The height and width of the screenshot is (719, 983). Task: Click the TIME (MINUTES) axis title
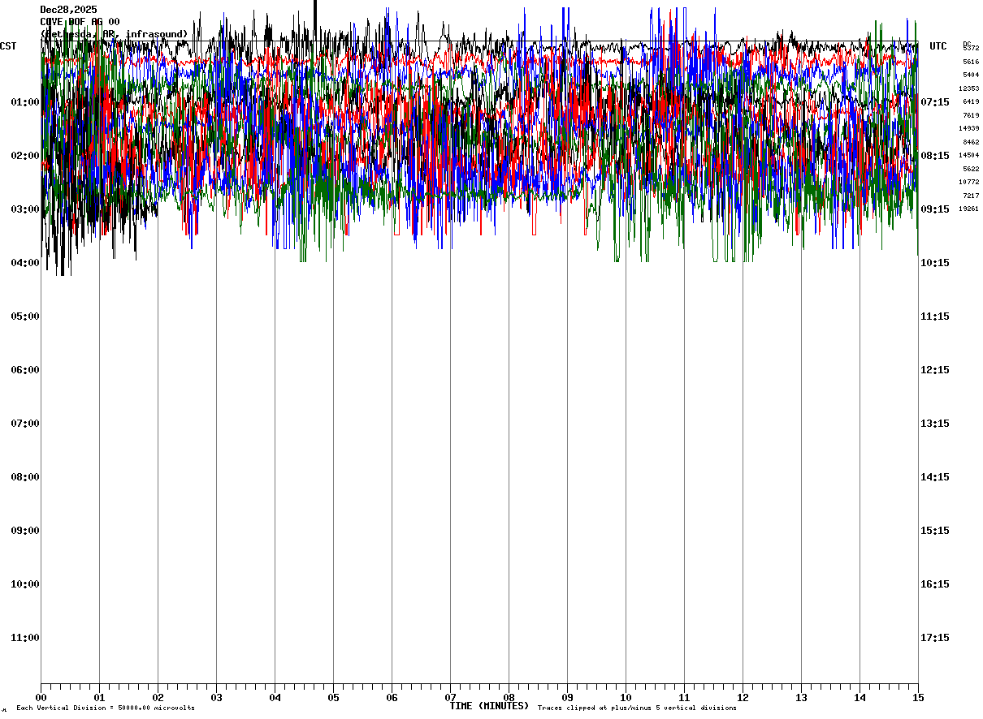(489, 706)
